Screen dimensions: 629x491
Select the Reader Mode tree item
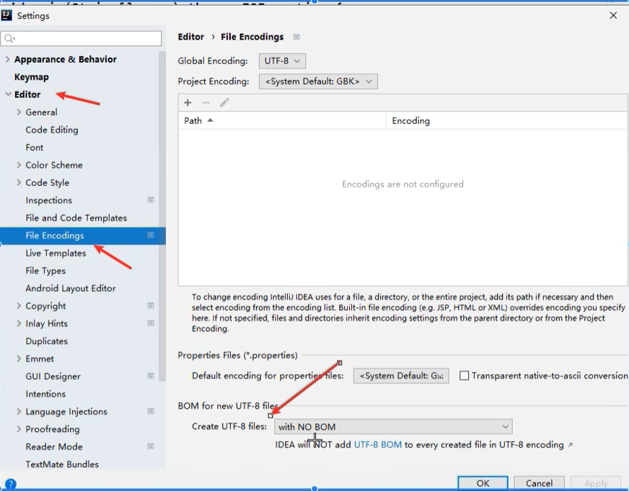pyautogui.click(x=54, y=446)
